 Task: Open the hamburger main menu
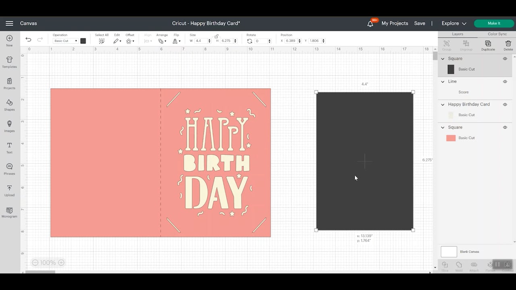(x=9, y=23)
